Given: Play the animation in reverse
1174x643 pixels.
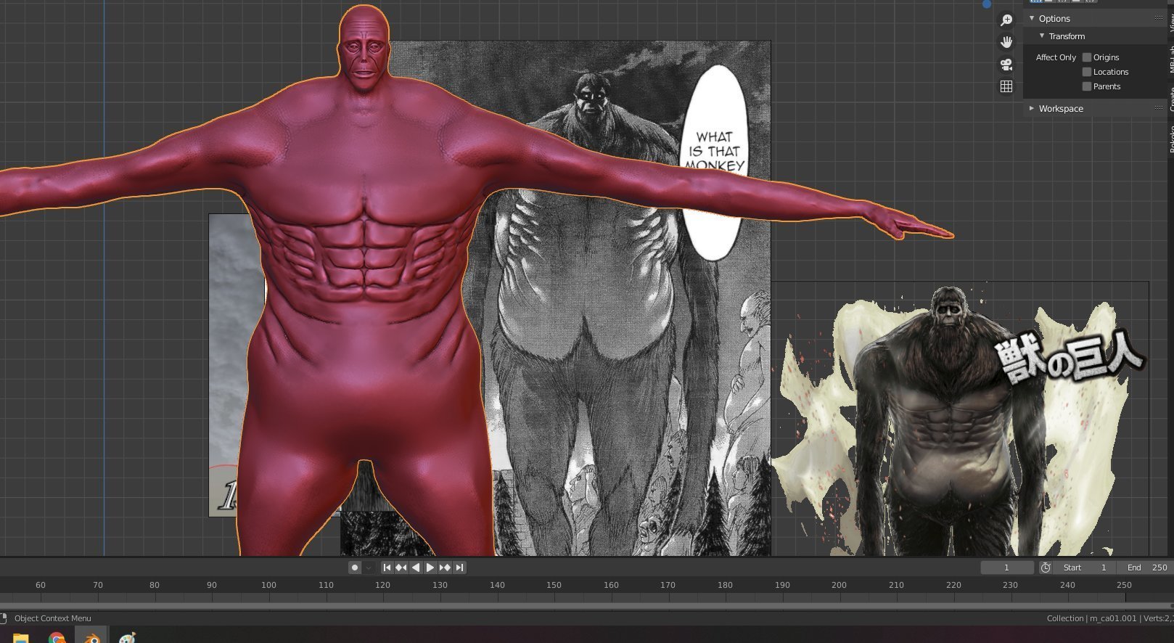Looking at the screenshot, I should [416, 568].
